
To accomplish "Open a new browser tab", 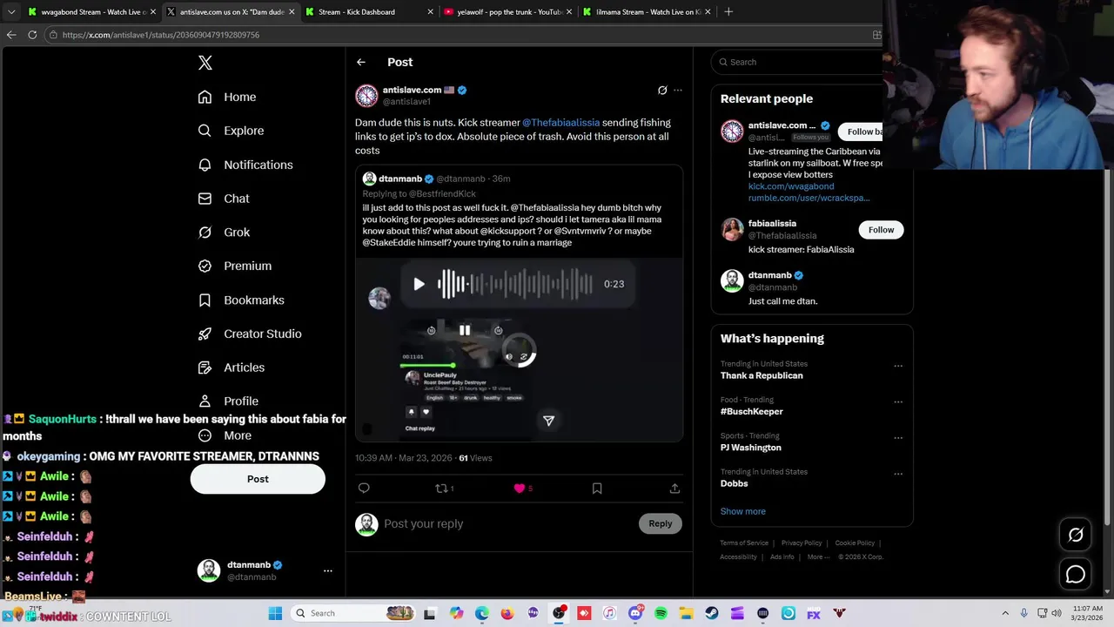I will pos(728,11).
